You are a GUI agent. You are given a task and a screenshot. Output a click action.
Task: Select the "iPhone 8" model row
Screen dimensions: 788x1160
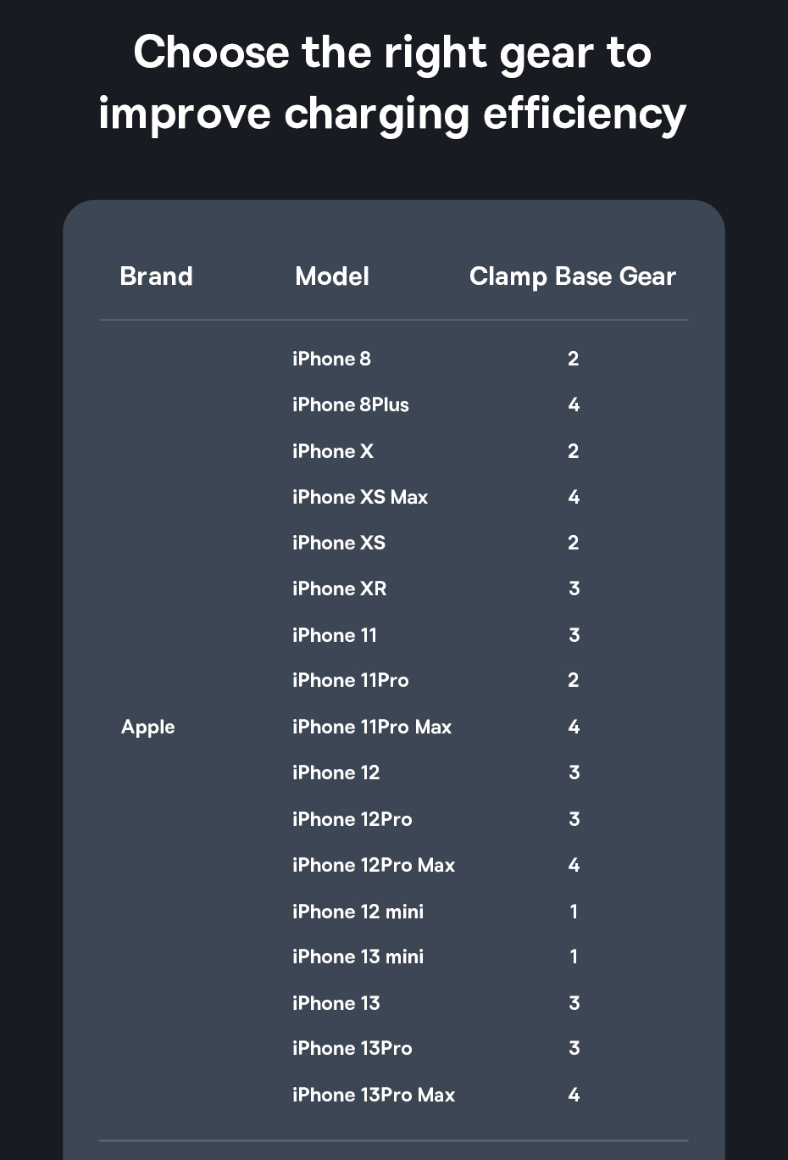tap(331, 359)
